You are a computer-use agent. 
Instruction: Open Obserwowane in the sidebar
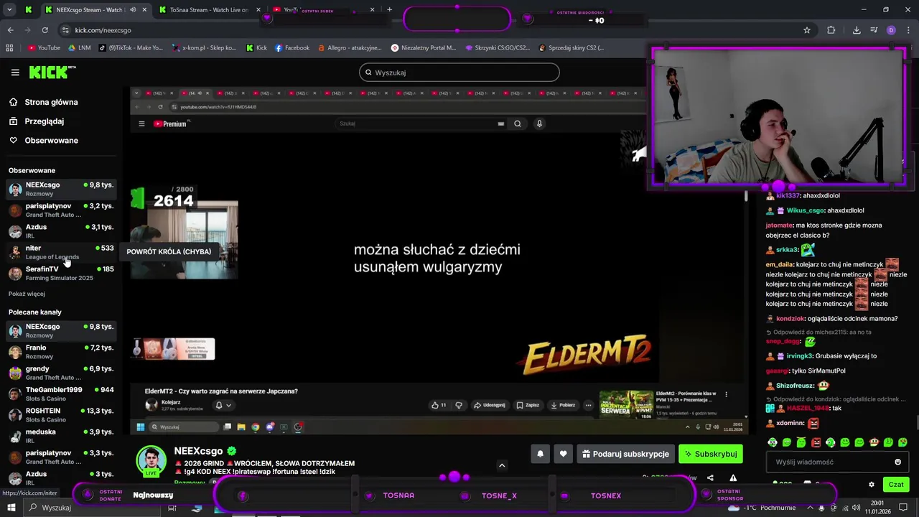point(51,140)
